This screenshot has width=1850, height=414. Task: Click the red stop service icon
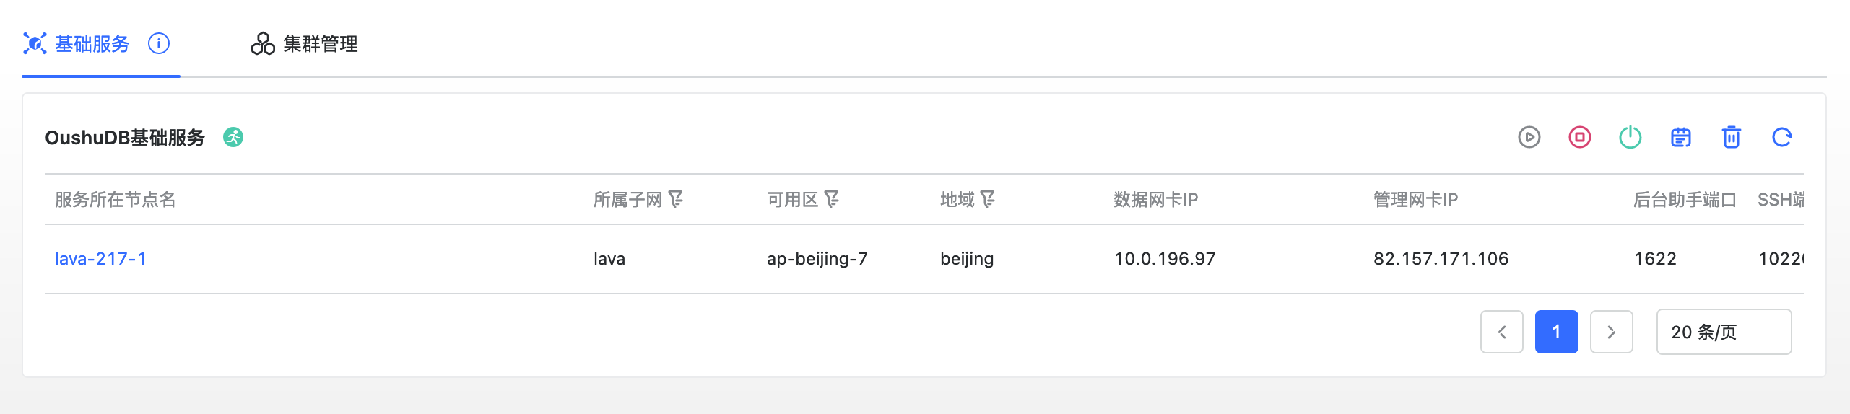(x=1579, y=137)
